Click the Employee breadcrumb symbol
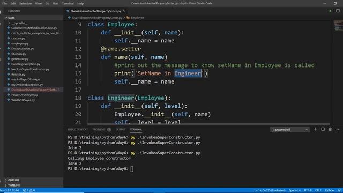 click(x=136, y=18)
